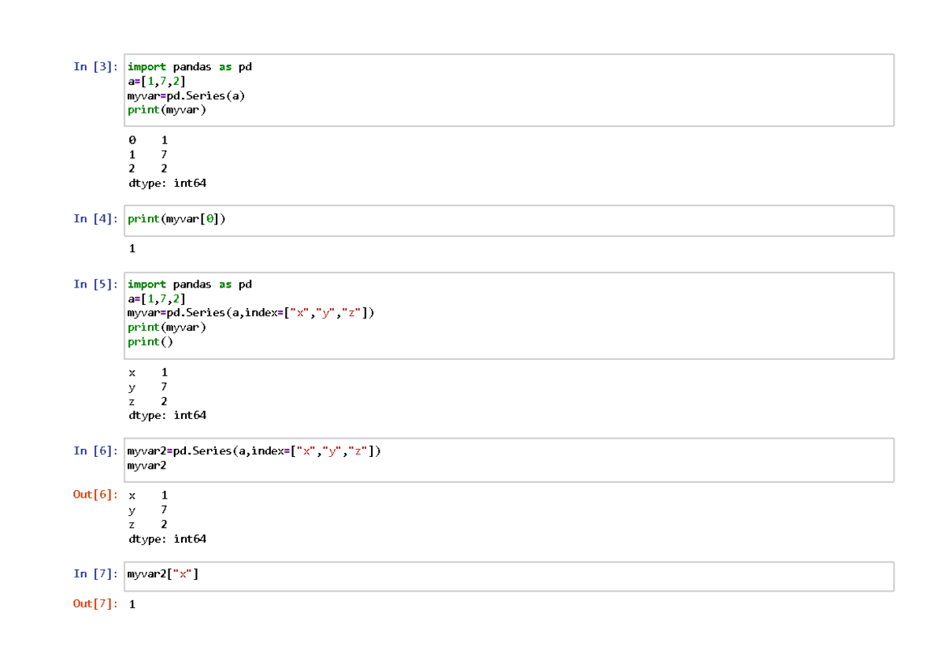
Task: Click the In [7] prompt label
Action: point(95,573)
